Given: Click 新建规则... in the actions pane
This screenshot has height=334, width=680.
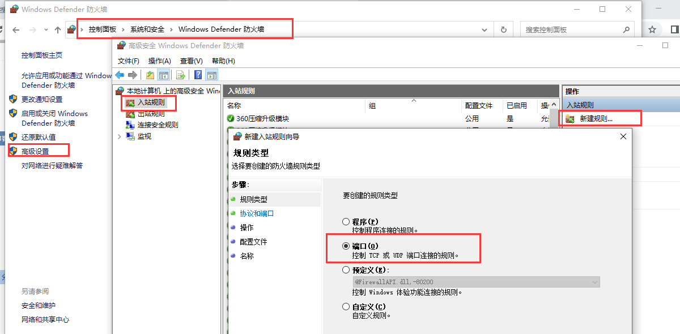Looking at the screenshot, I should pos(596,119).
